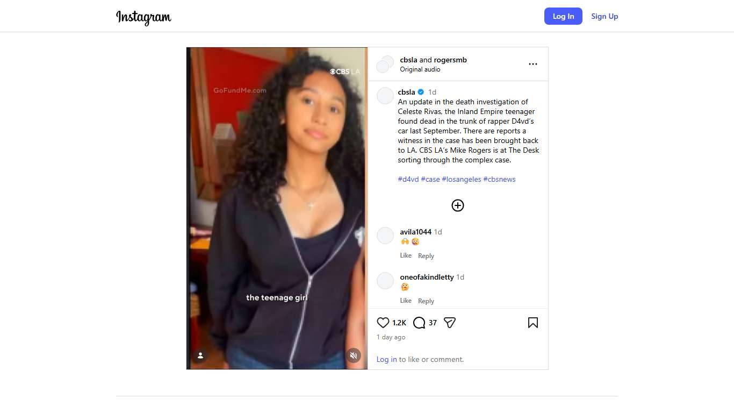Screen dimensions: 734x413
Task: Click the Original audio link
Action: point(420,69)
